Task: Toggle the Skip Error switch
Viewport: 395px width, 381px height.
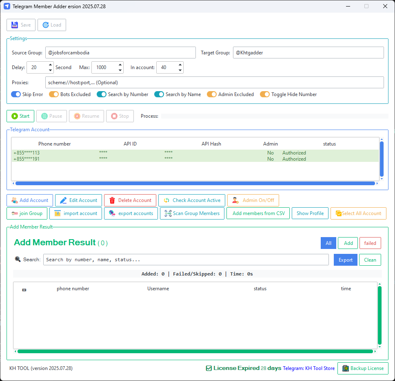Action: tap(16, 94)
